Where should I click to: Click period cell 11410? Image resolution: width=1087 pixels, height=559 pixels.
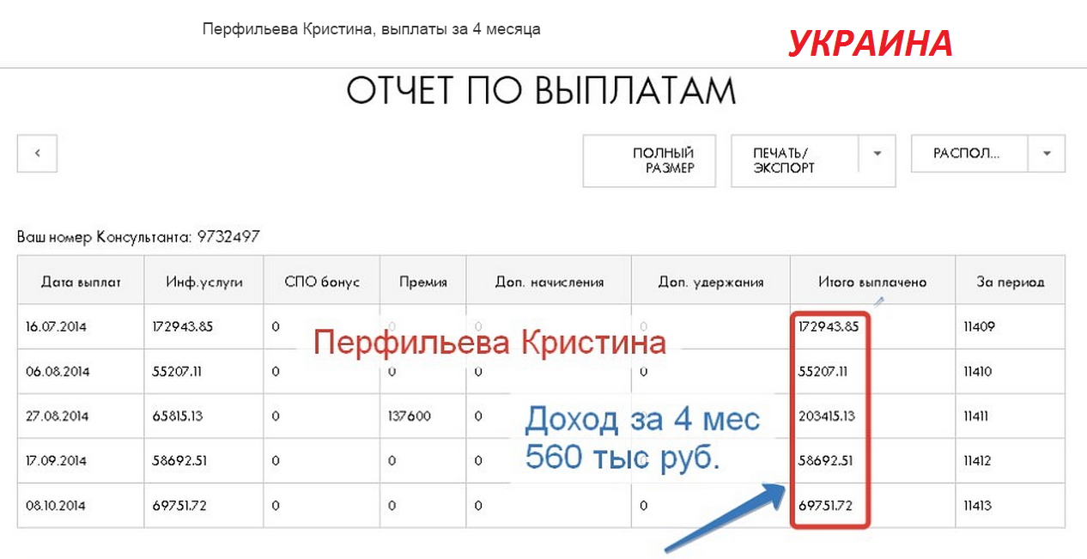pos(1010,371)
